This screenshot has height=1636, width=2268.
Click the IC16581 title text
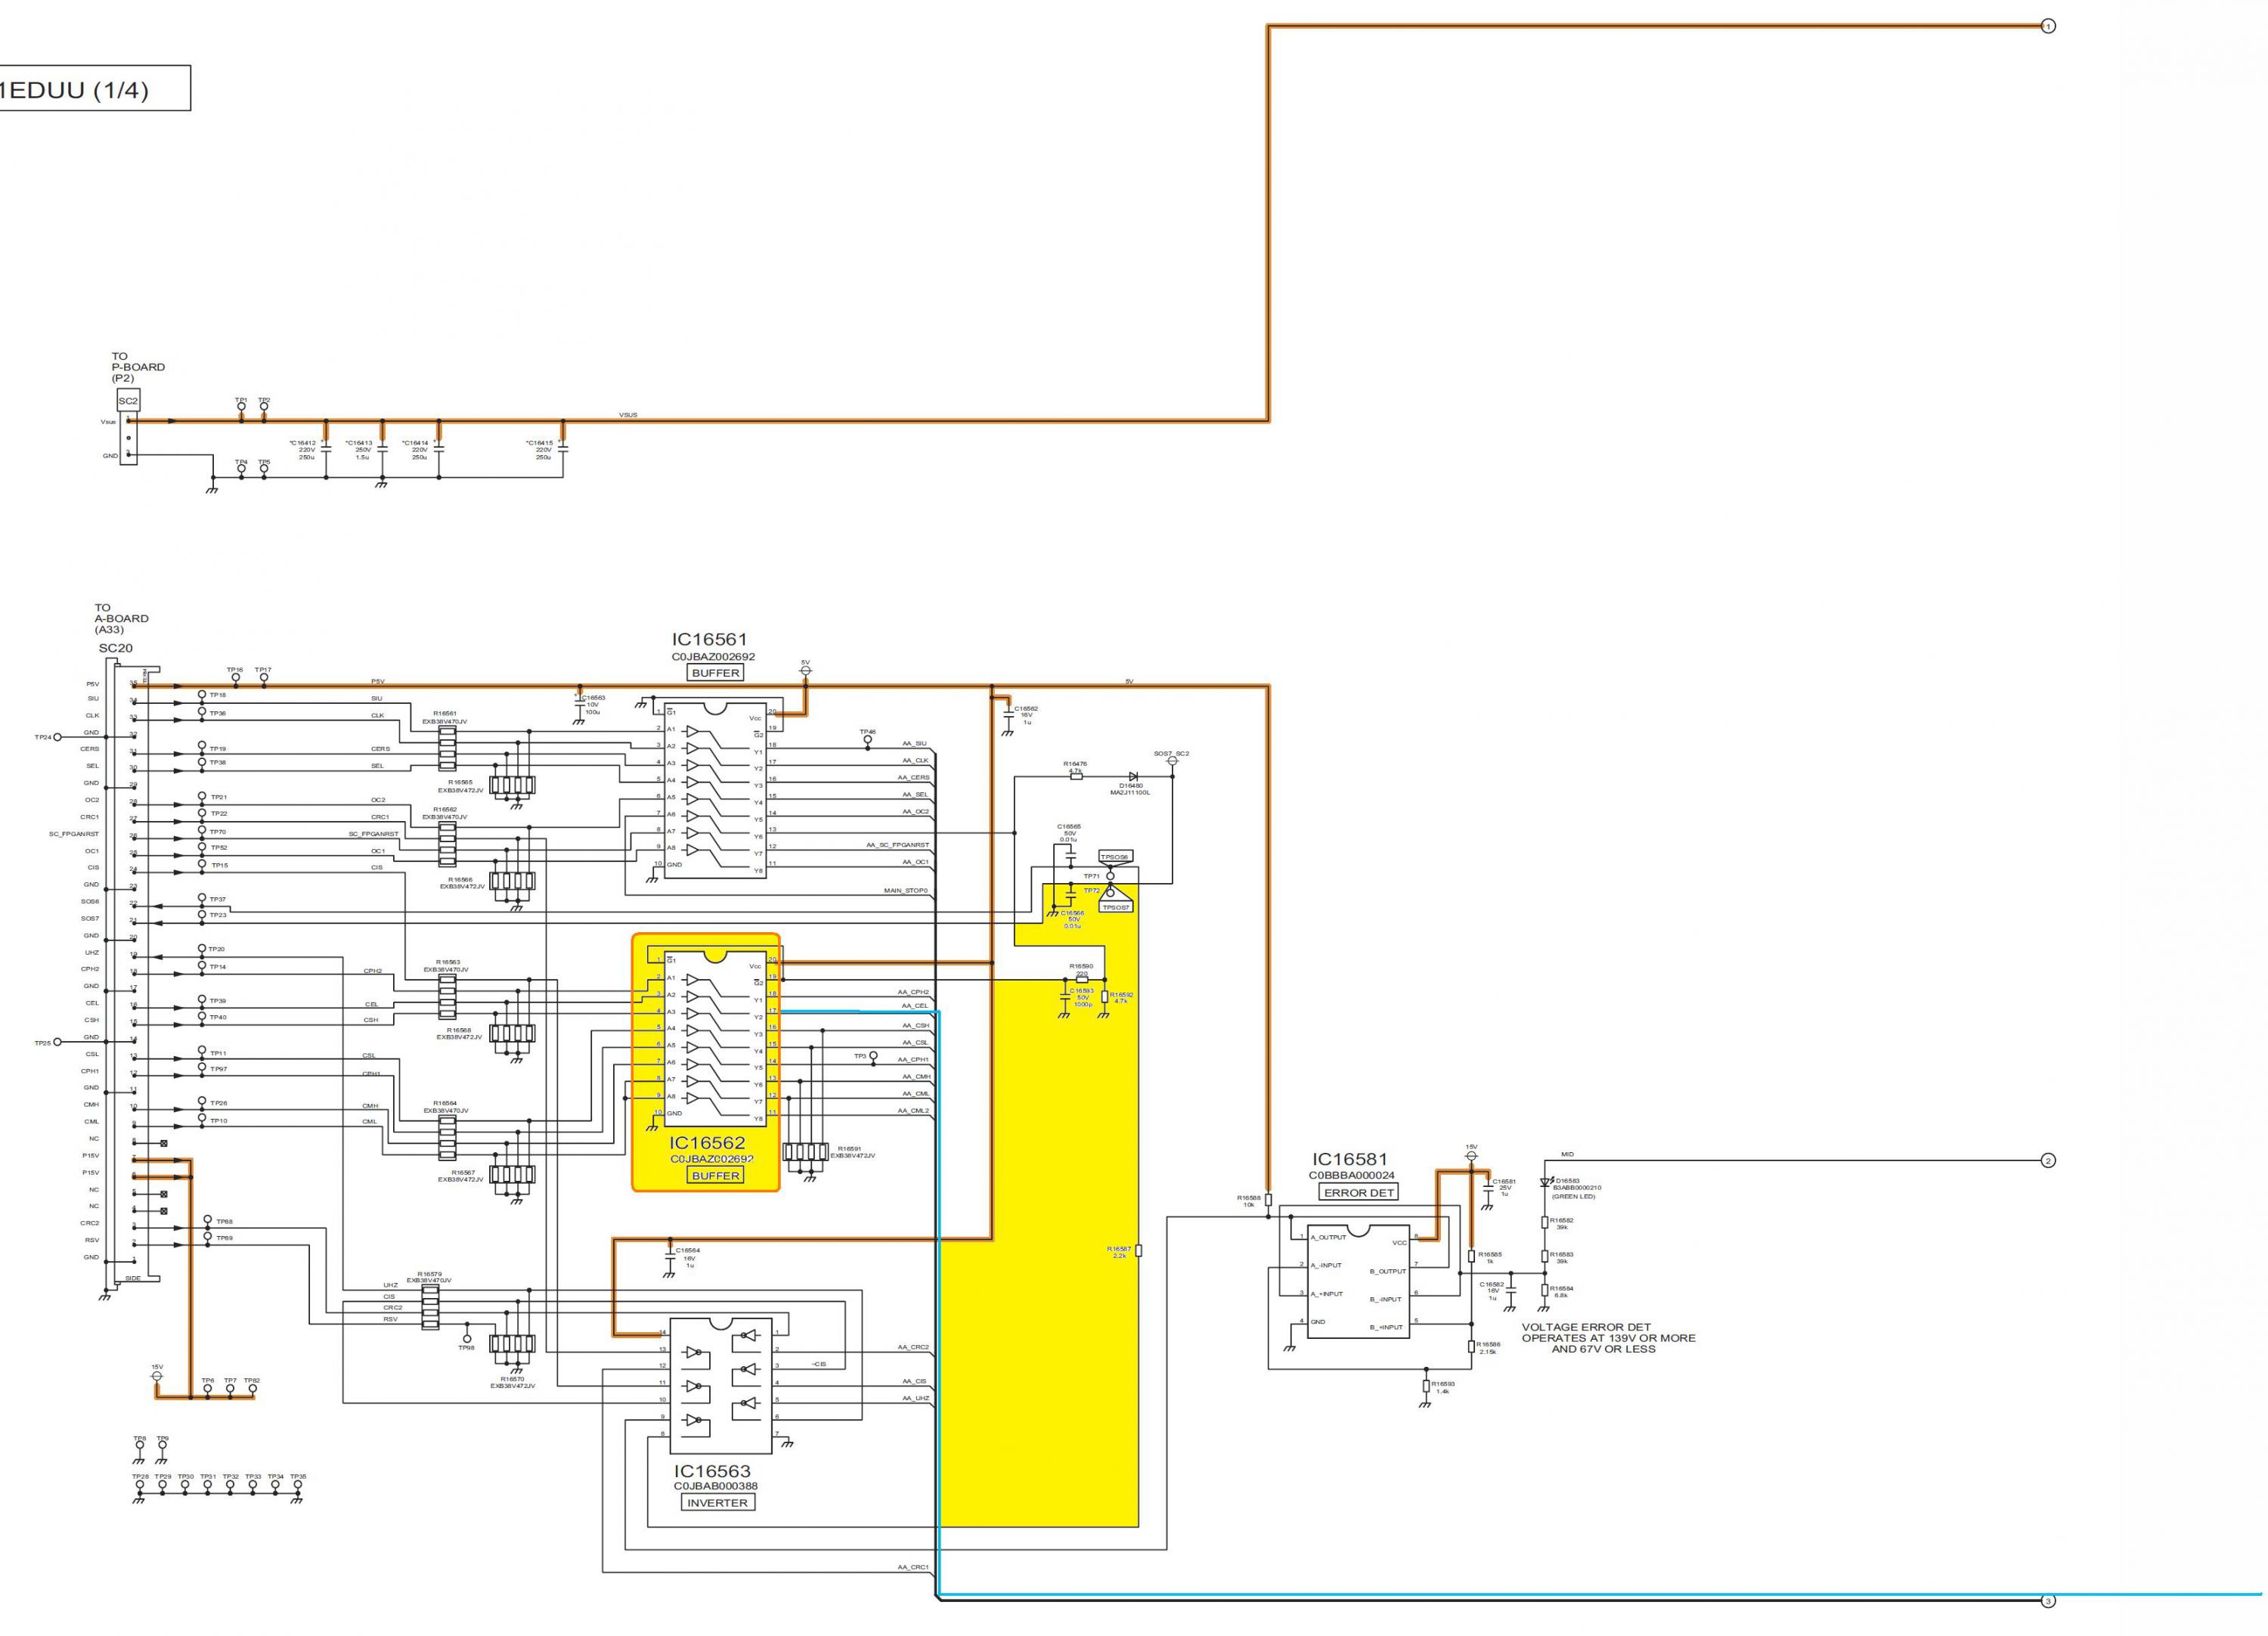coord(1350,1160)
